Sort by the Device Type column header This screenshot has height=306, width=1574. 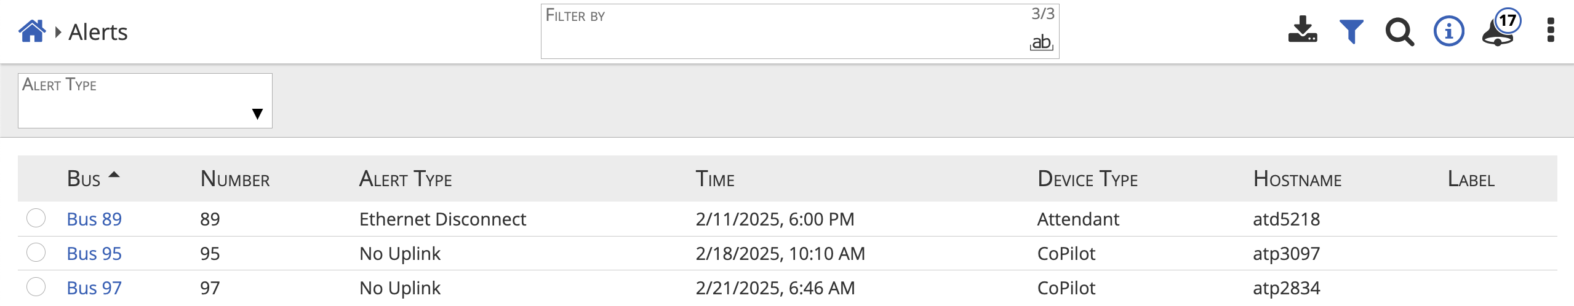tap(1087, 179)
